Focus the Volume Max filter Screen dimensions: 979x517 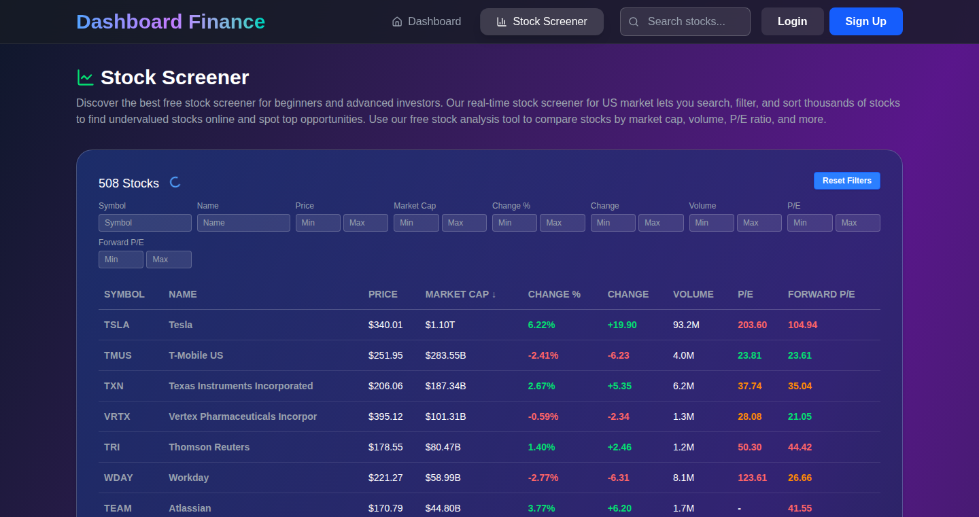coord(759,223)
